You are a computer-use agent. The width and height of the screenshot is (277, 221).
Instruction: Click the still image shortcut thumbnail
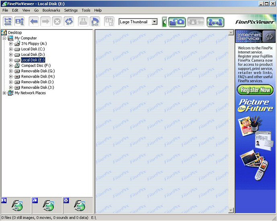pyautogui.click(x=16, y=206)
